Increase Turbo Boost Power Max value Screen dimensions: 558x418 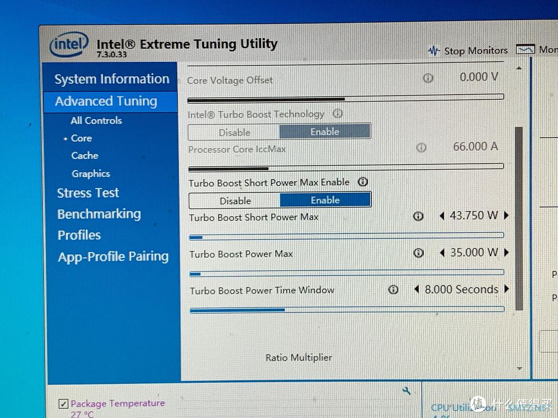[506, 252]
